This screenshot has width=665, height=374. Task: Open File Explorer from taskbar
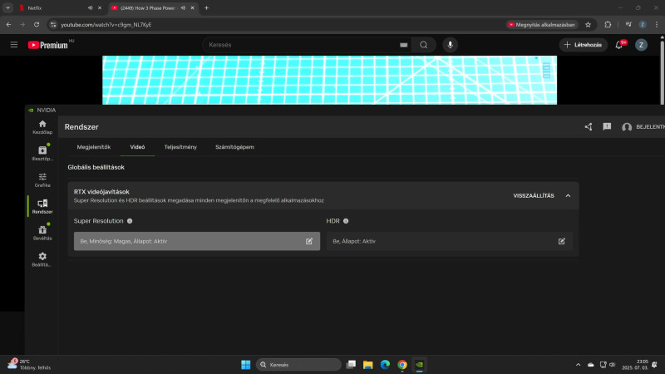point(367,365)
